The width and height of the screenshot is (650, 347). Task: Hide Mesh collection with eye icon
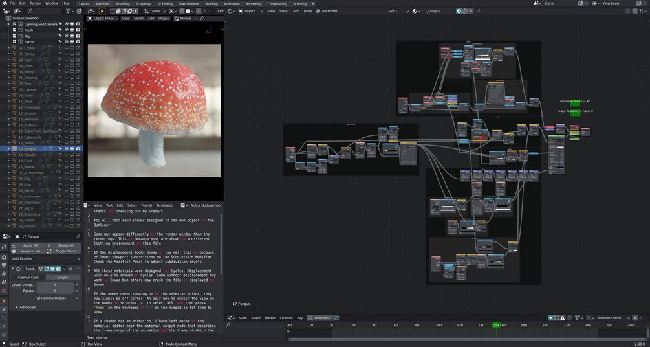[x=66, y=30]
